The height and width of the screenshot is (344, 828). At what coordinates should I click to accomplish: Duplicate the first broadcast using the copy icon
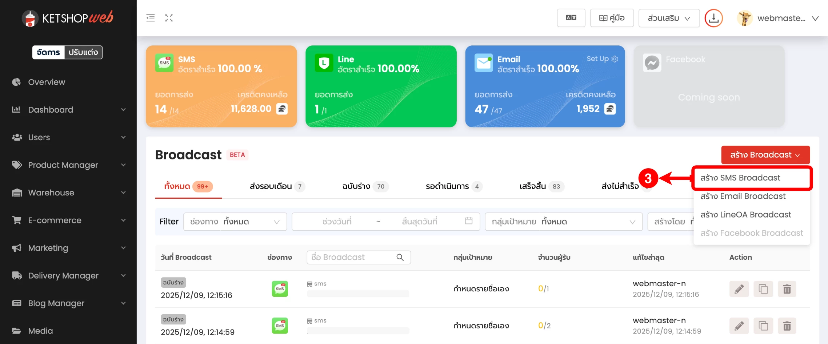(763, 289)
